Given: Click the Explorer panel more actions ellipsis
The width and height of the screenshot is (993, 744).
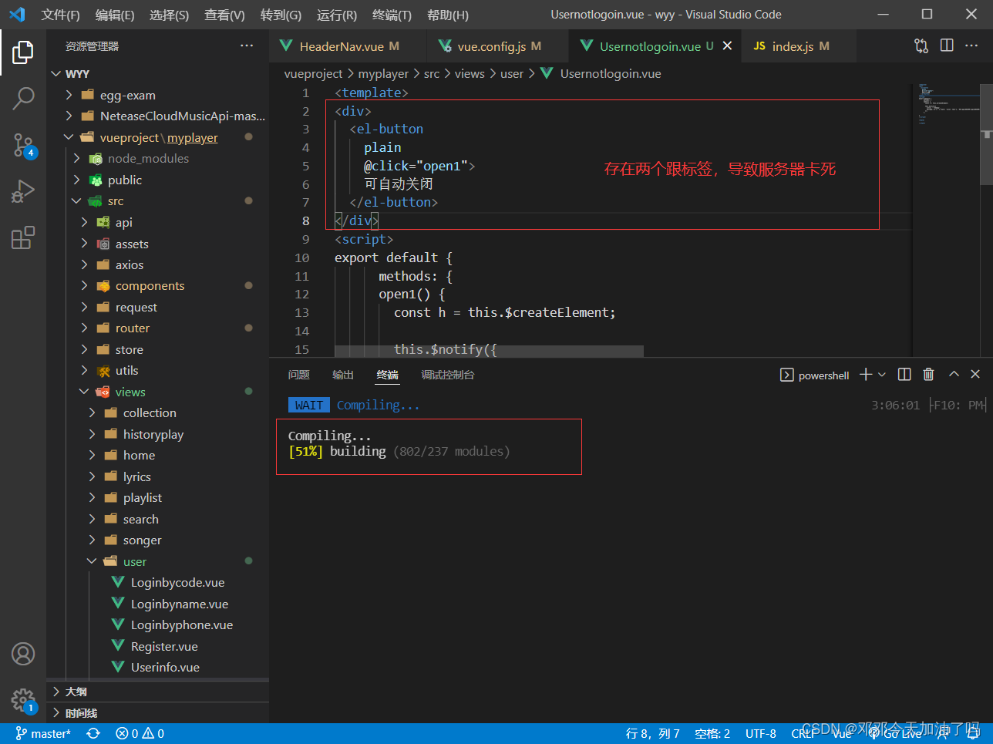Looking at the screenshot, I should tap(247, 46).
